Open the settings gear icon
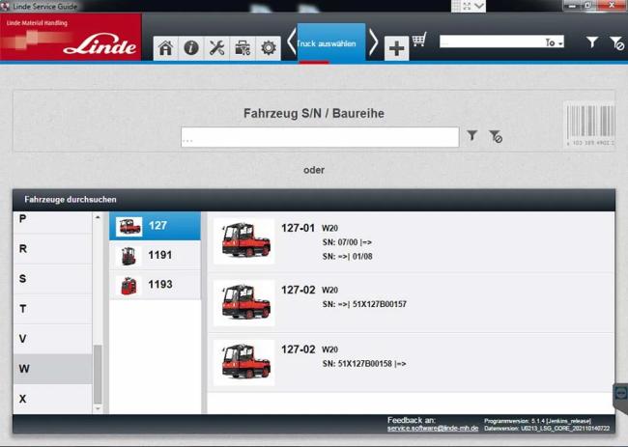 point(269,48)
